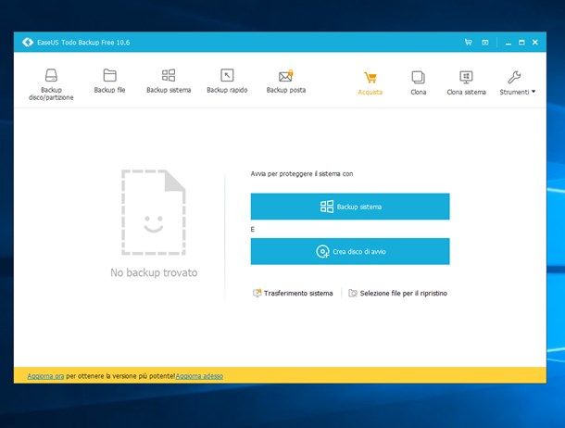The image size is (565, 428).
Task: Start the blue Backup sistema button
Action: pos(350,207)
